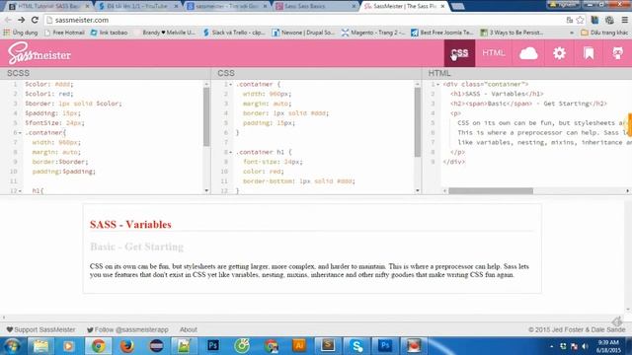Open the About link in the footer

tap(189, 329)
